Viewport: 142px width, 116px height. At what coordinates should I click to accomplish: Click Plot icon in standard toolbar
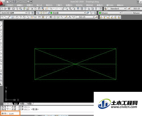(x=13, y=9)
